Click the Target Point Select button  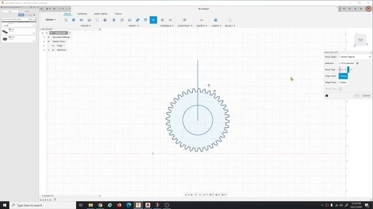click(x=343, y=82)
